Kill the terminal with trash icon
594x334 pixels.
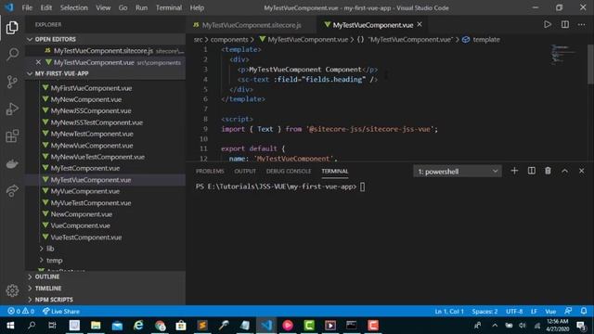pos(548,171)
